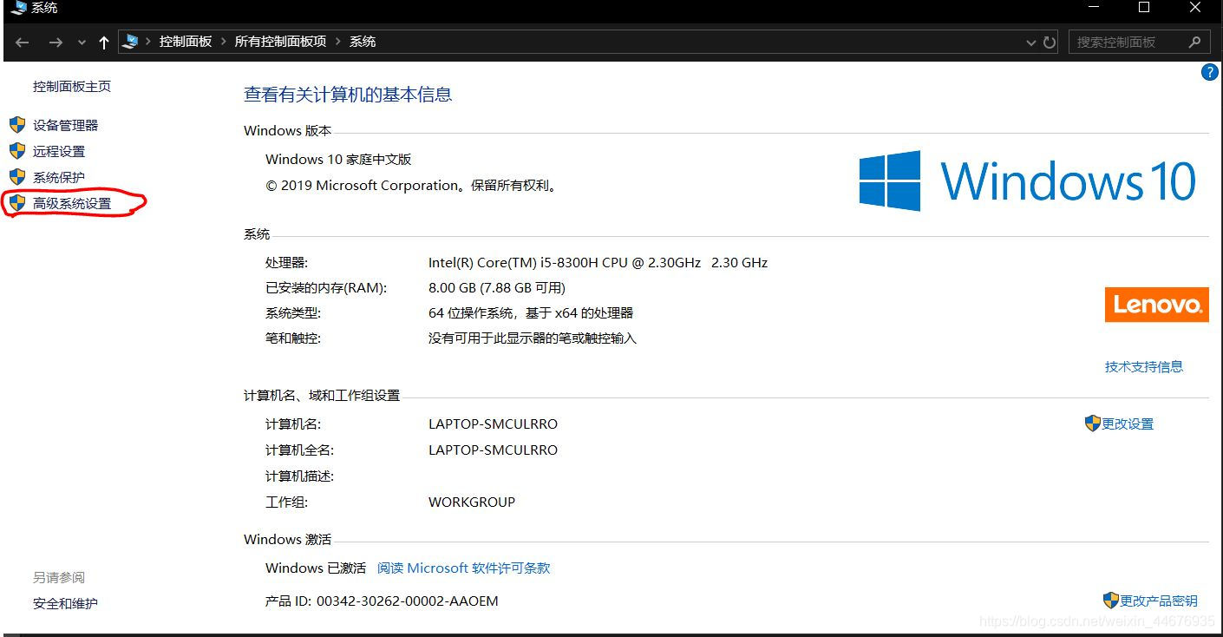Open recent locations dropdown arrow
Screen dimensions: 1223x637
[x=82, y=43]
